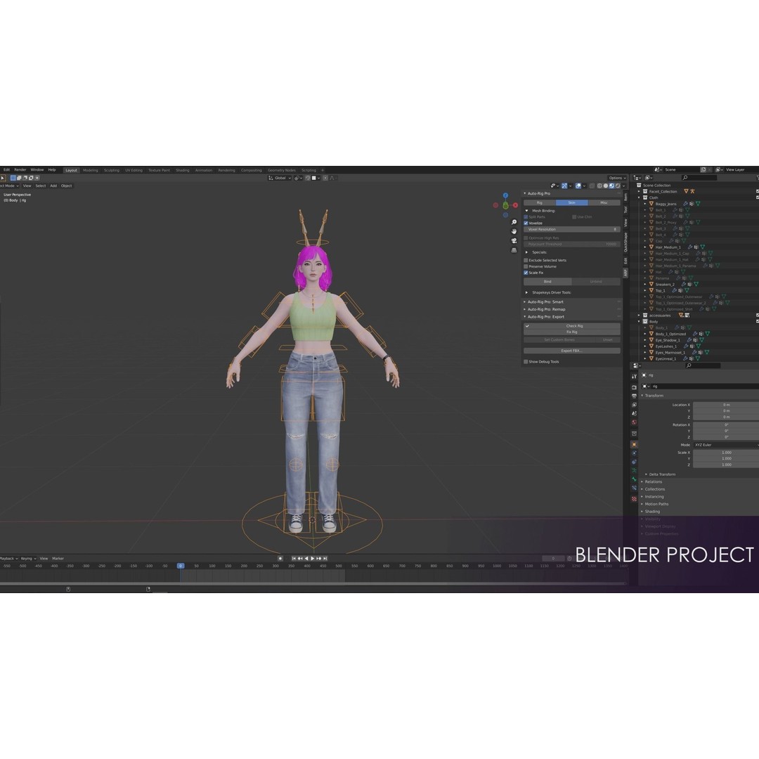The height and width of the screenshot is (759, 759).
Task: Click the Fix Rig button
Action: 572,332
